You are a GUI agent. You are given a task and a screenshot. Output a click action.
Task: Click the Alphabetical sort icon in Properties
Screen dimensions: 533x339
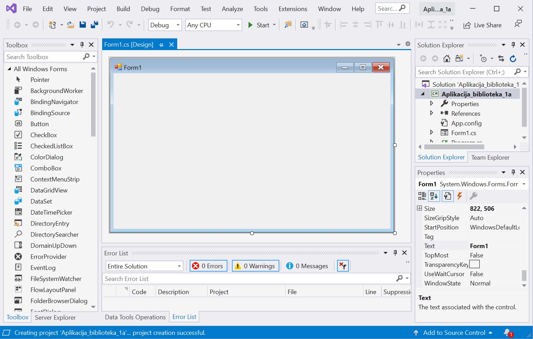tap(434, 196)
